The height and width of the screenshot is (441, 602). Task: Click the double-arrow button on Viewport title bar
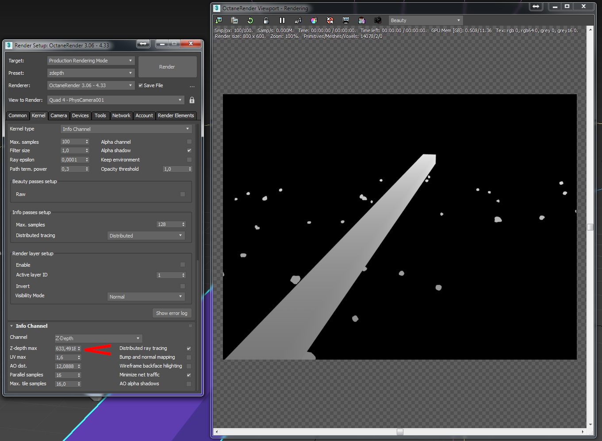point(536,6)
